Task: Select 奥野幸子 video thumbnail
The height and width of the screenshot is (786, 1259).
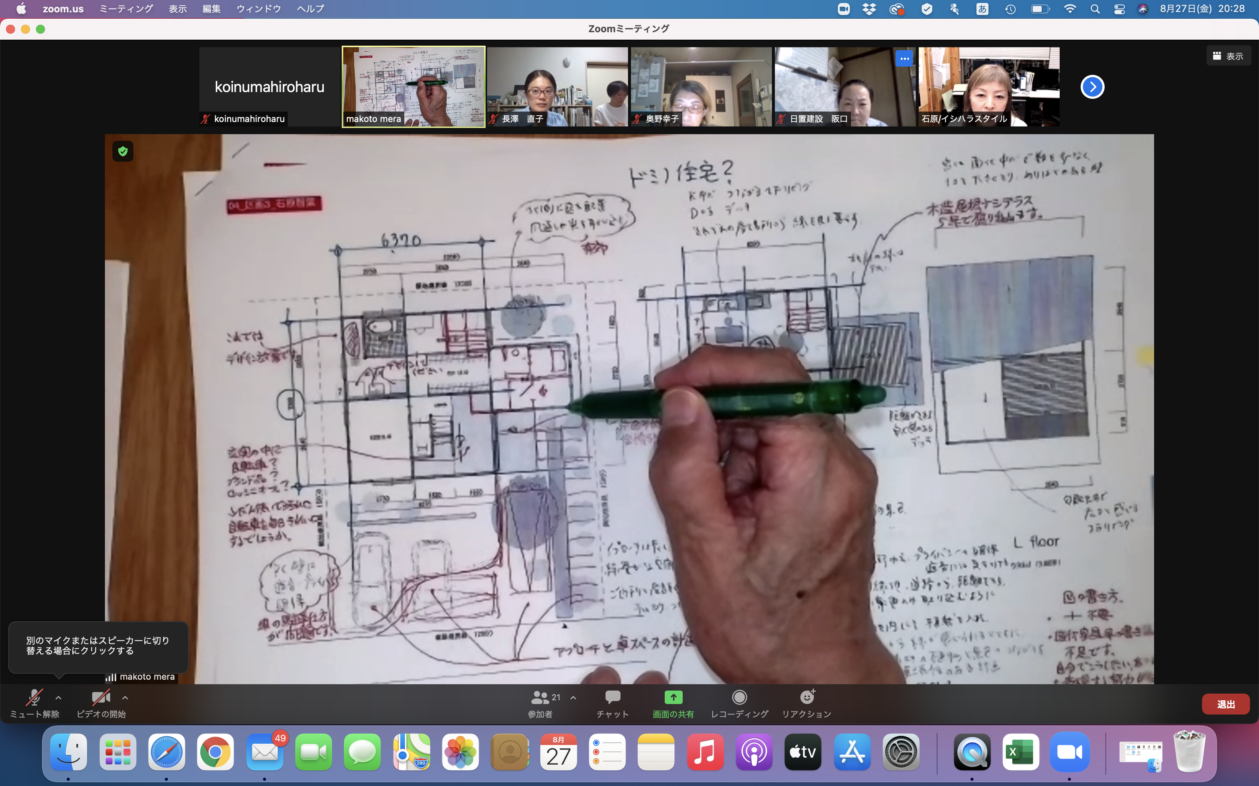Action: [701, 87]
